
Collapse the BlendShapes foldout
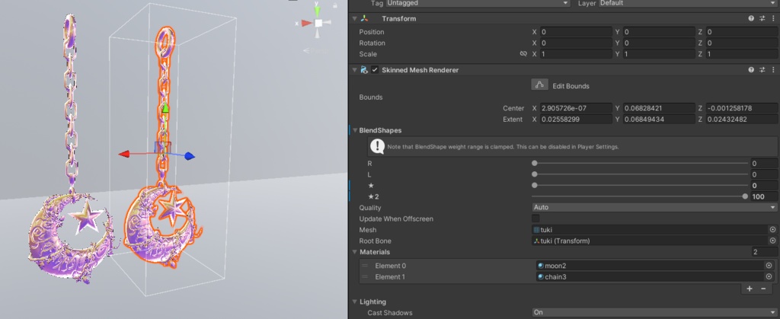click(355, 130)
